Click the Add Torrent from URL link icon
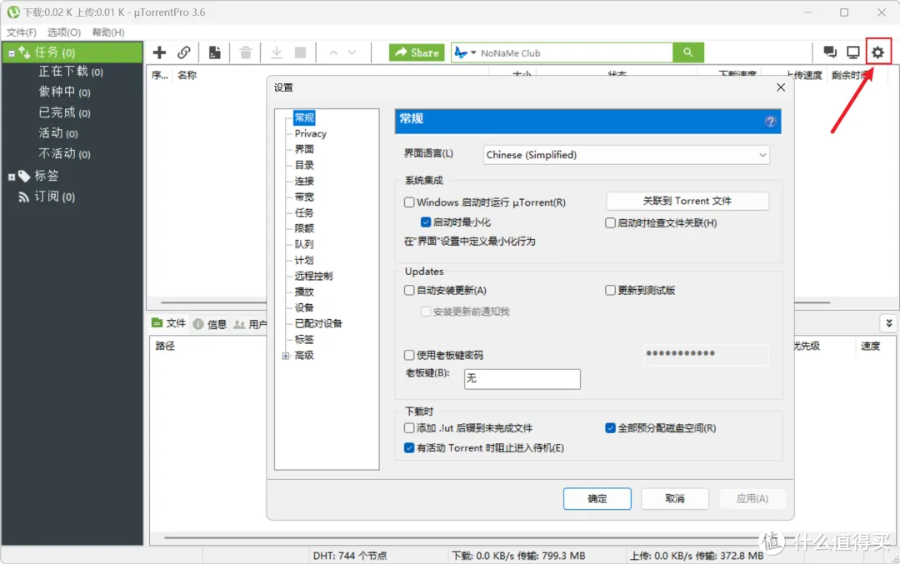900x564 pixels. pos(183,52)
